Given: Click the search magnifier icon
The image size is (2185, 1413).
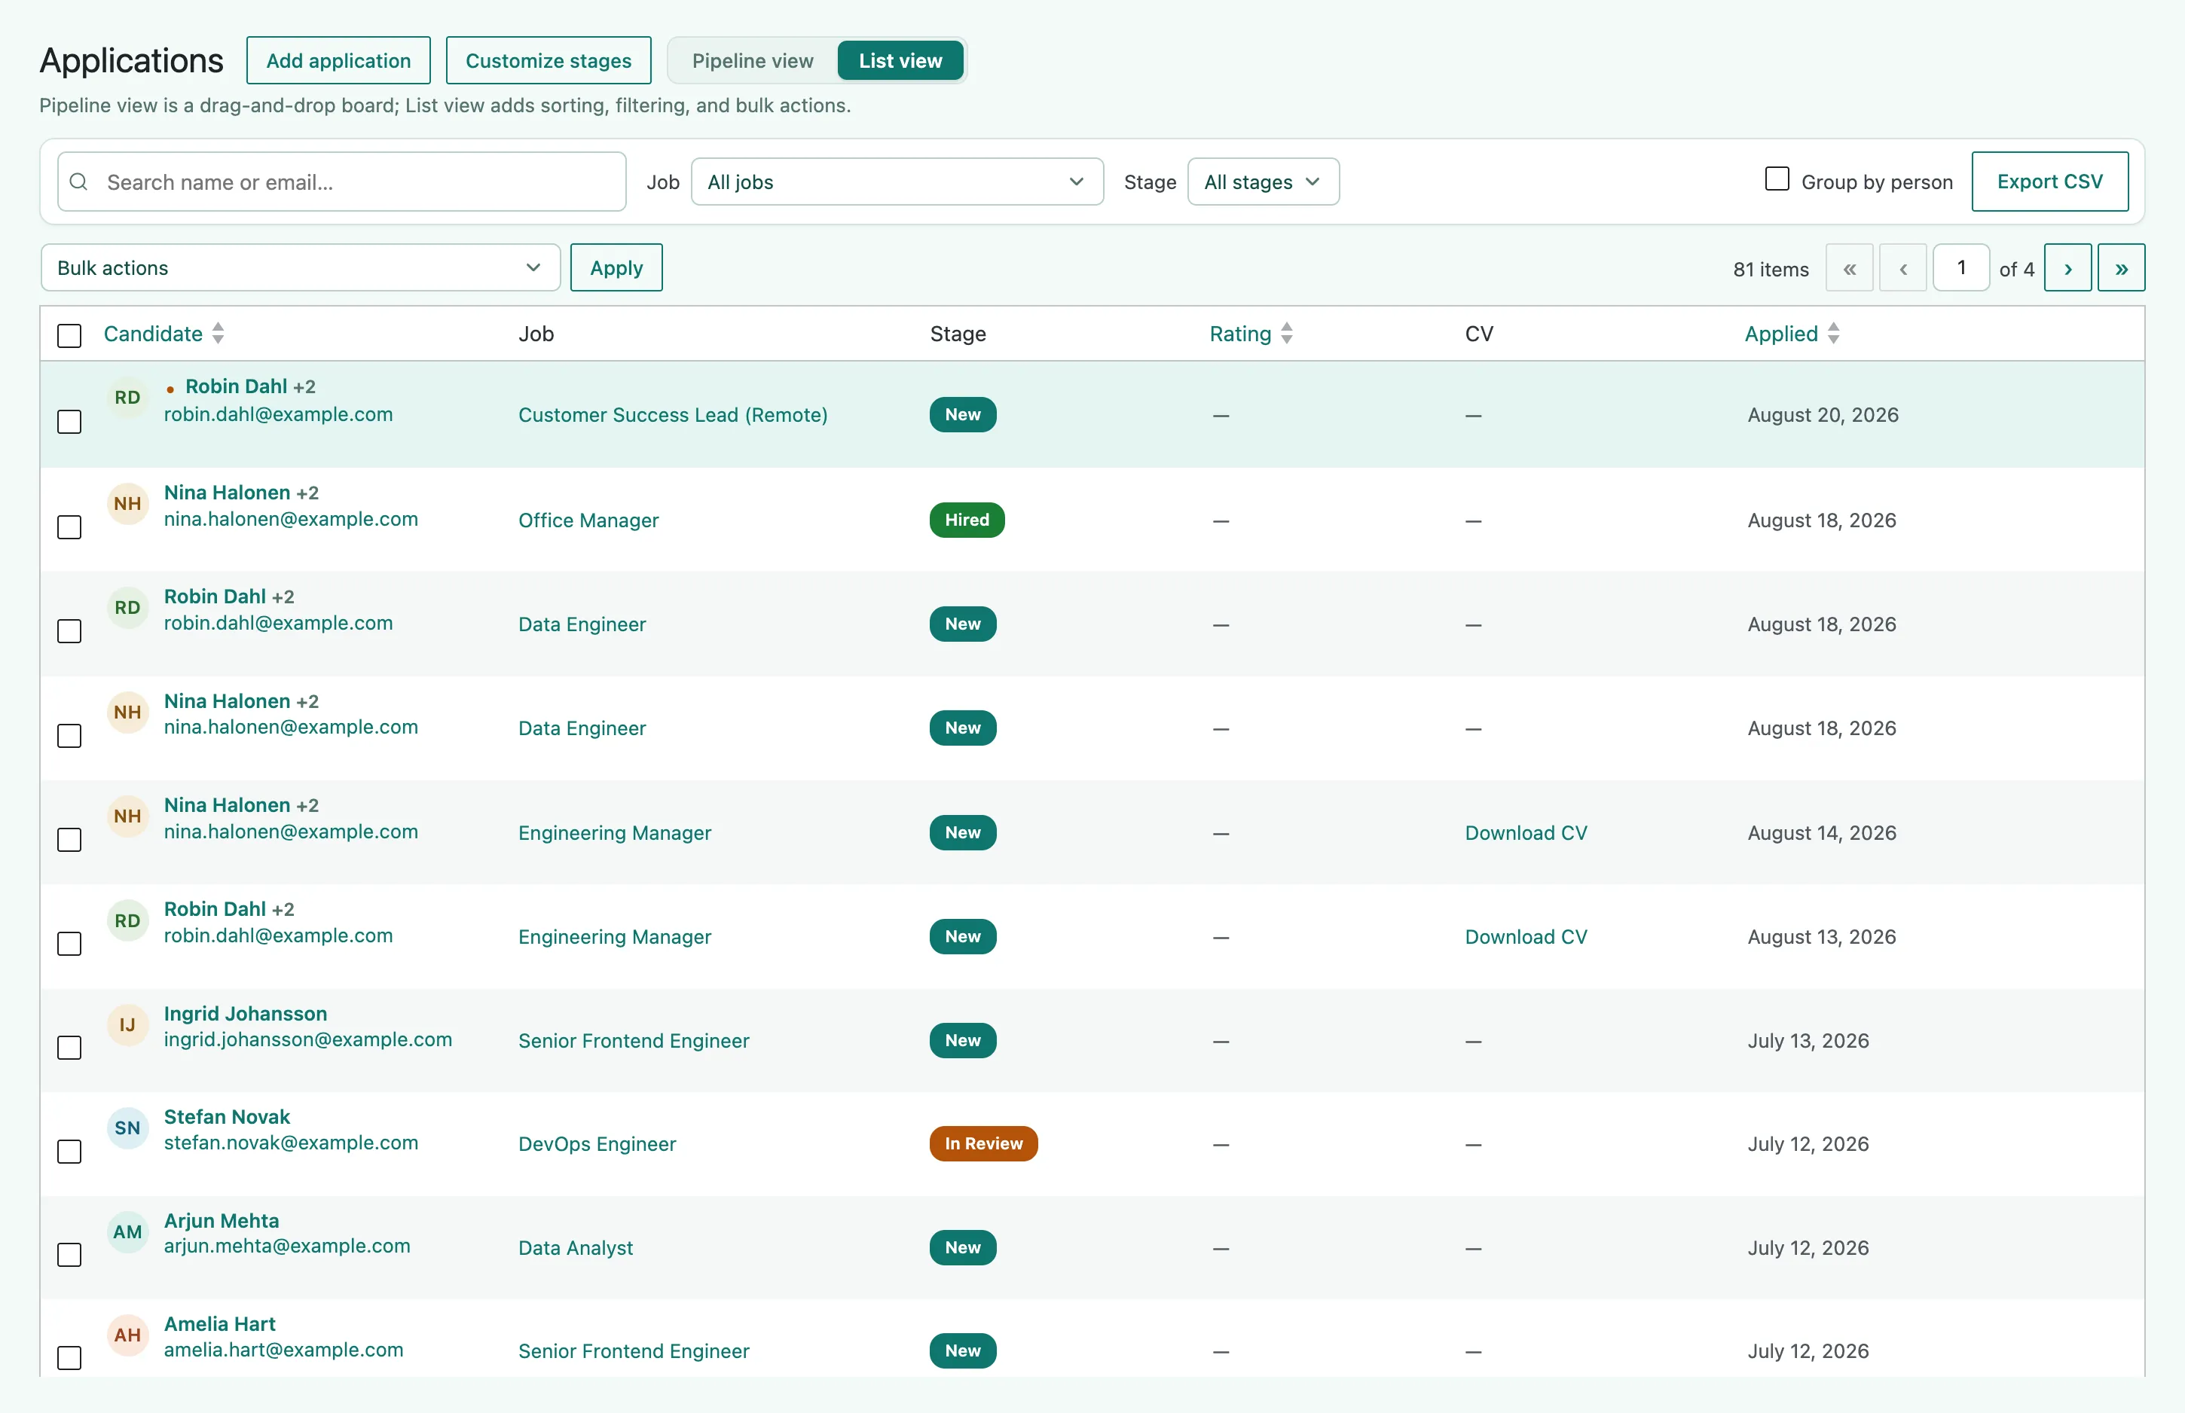Looking at the screenshot, I should [79, 182].
